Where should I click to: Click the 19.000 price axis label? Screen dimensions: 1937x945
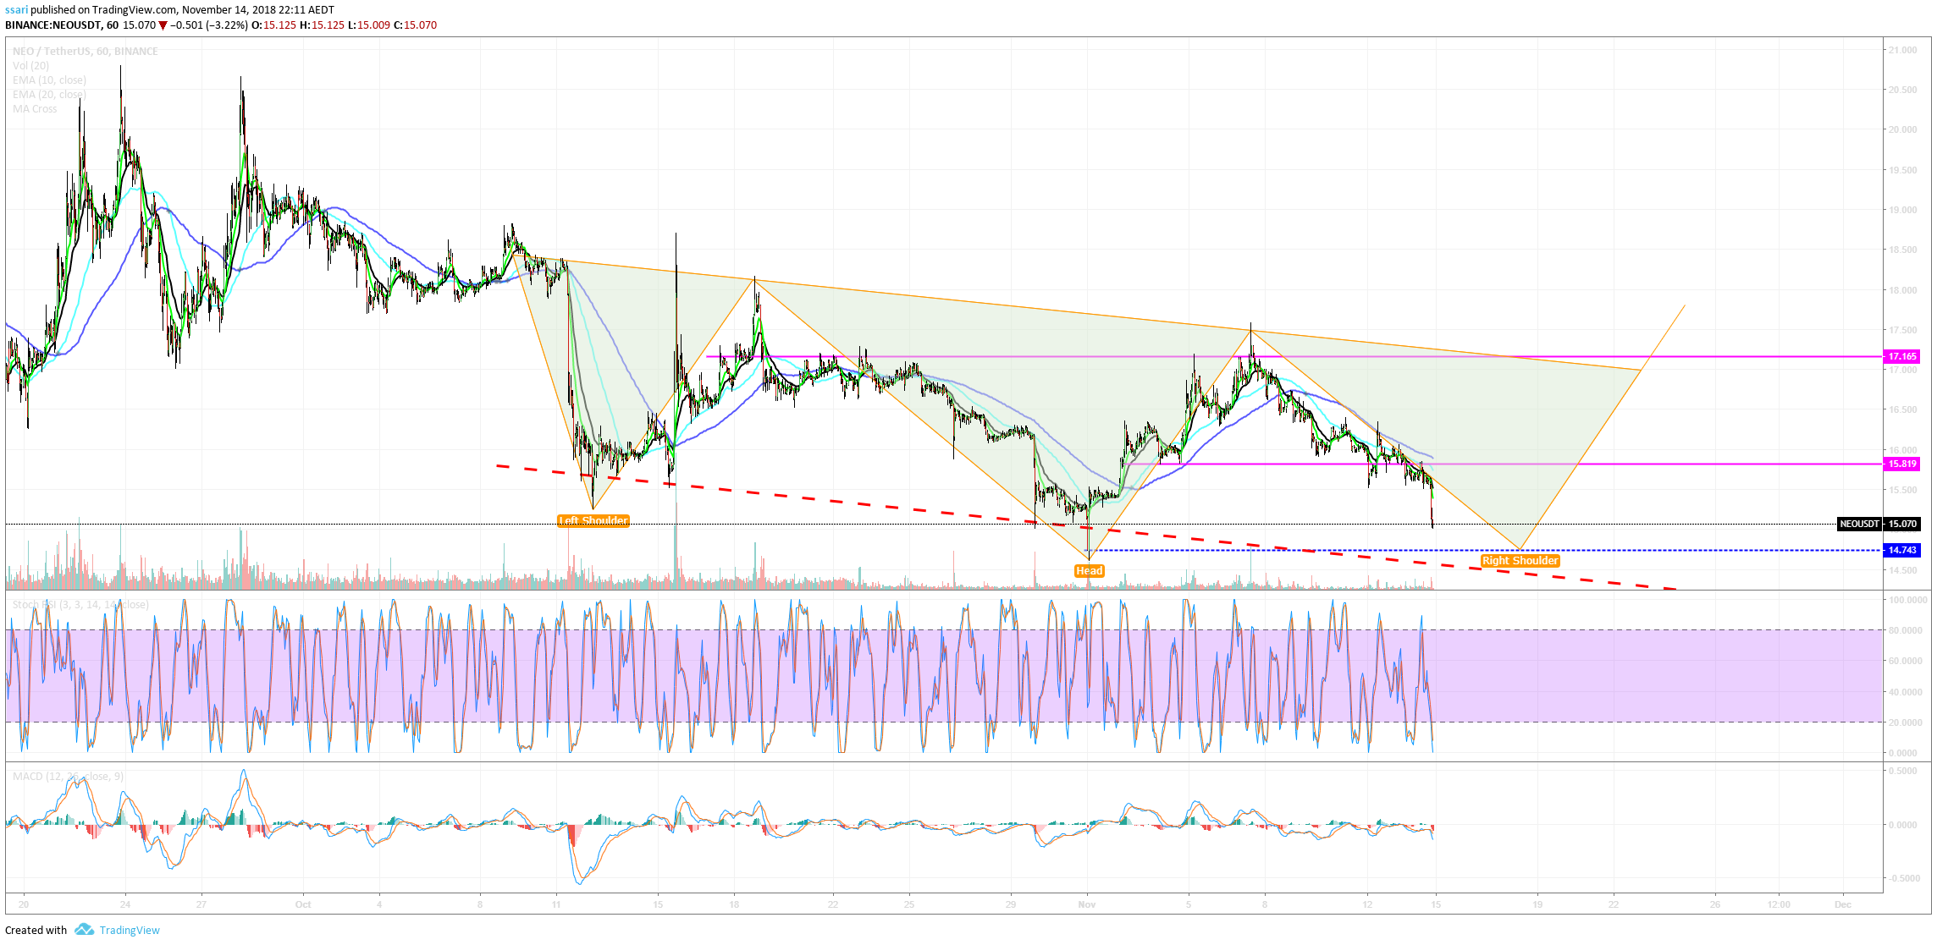1902,211
